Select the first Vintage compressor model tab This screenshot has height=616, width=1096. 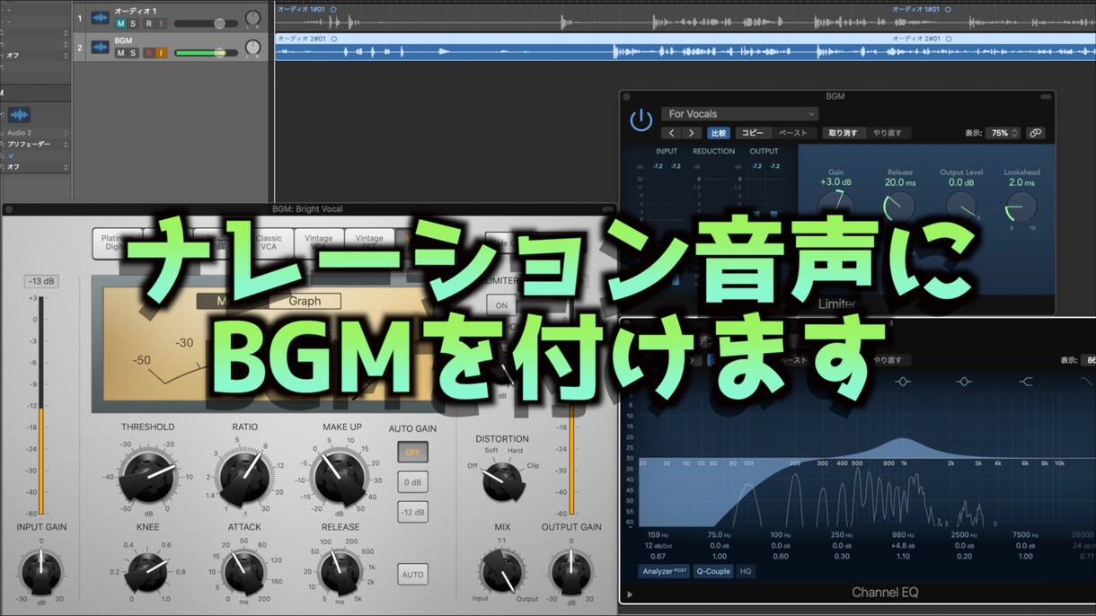318,242
